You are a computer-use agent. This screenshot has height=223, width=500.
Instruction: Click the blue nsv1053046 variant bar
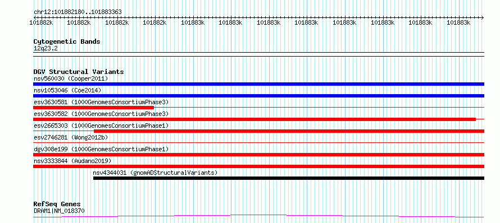tap(258, 96)
